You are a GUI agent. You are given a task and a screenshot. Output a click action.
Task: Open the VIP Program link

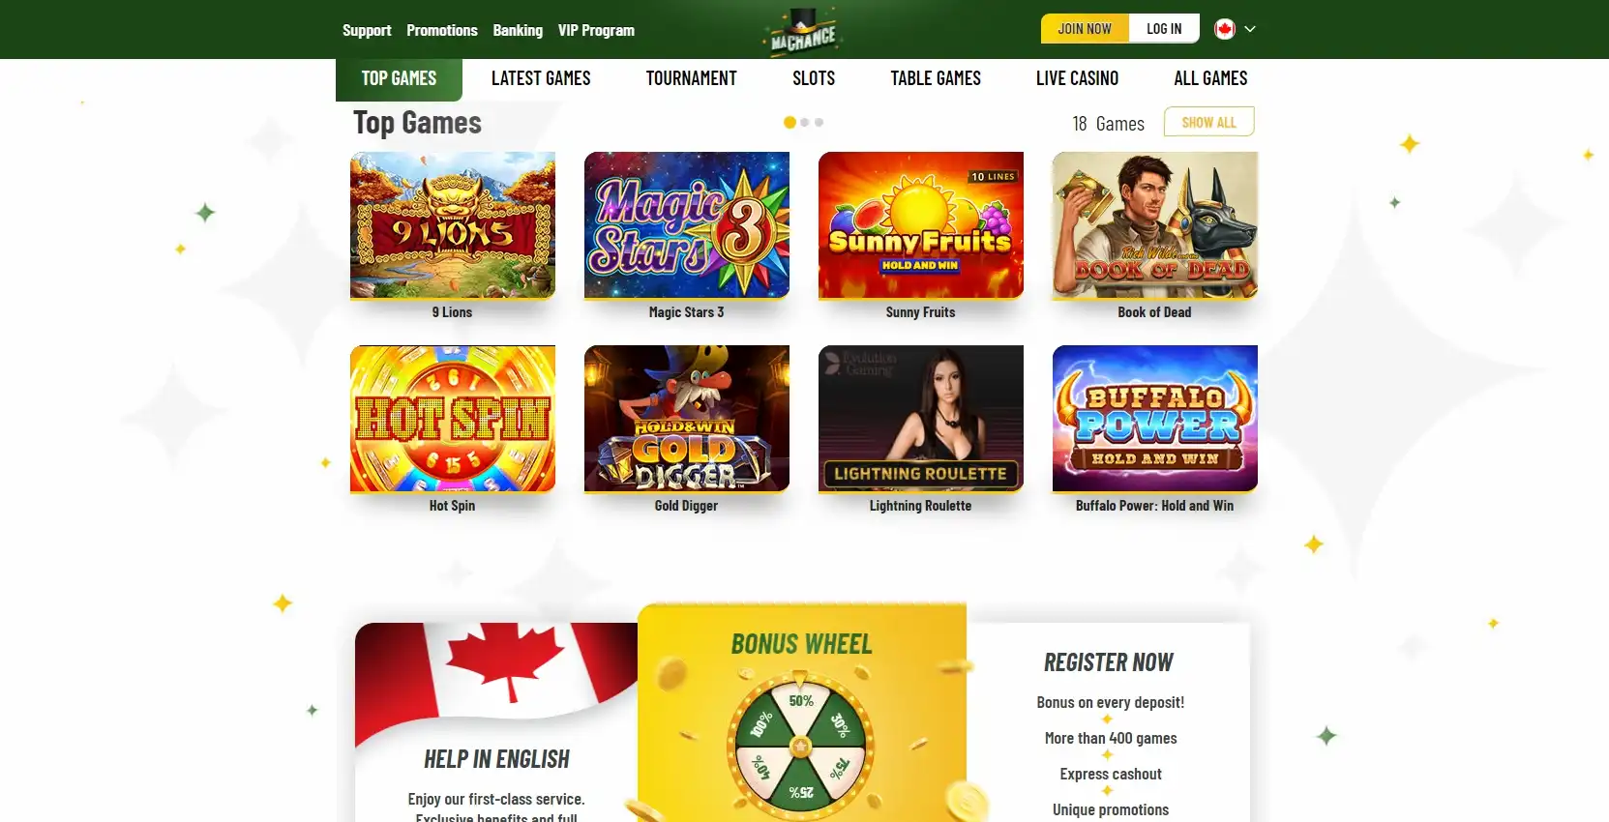pos(596,30)
